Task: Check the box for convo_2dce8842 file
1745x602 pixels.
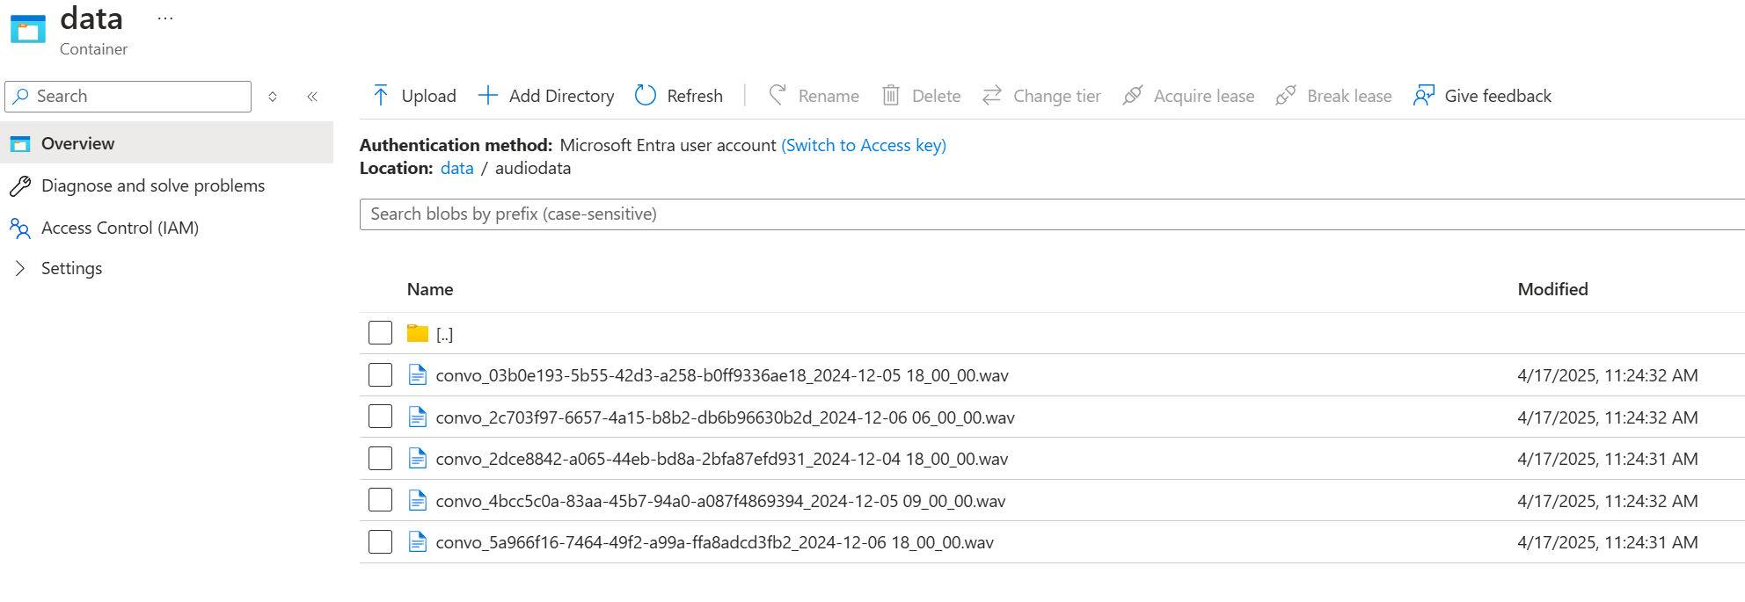Action: point(380,459)
